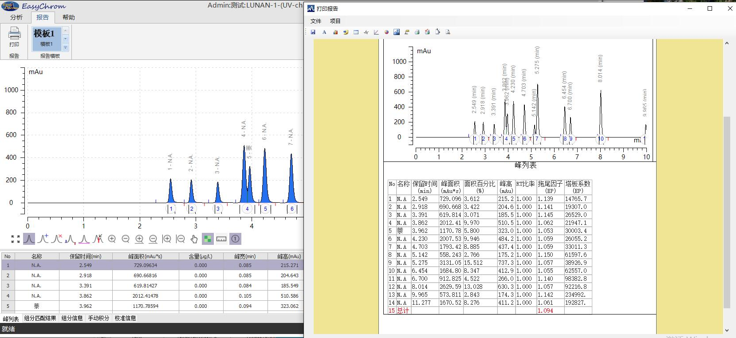Click peak area cell 2012.41478
Image resolution: width=736 pixels, height=338 pixels.
point(145,296)
